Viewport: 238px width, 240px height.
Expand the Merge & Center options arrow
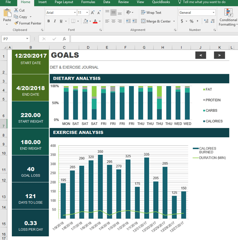tap(174, 21)
